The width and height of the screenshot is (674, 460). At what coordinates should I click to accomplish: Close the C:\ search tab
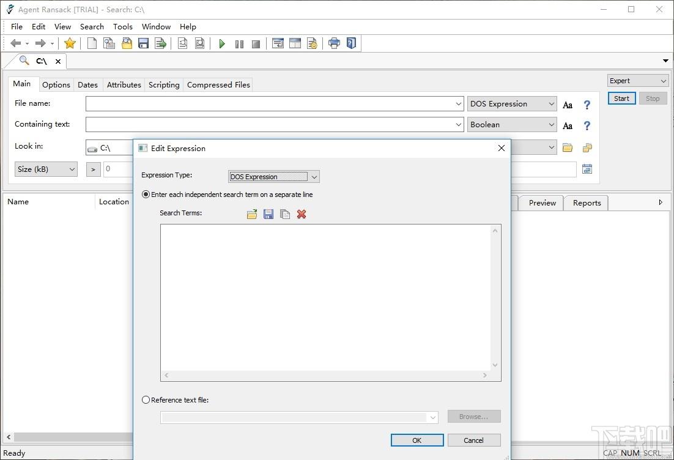(58, 62)
